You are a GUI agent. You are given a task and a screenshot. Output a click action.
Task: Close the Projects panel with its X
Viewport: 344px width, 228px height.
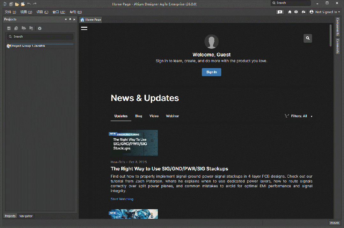(x=74, y=19)
